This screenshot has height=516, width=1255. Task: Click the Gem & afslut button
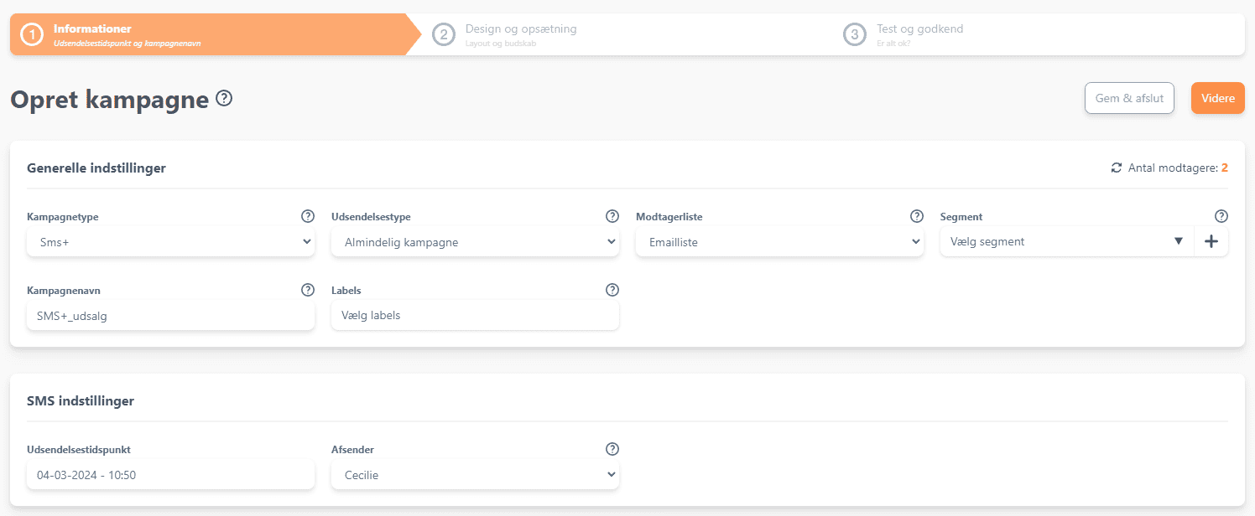pyautogui.click(x=1129, y=98)
